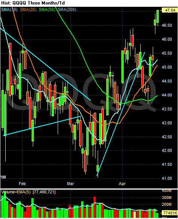Click the Volume+EMA(5) indicator label
Screen dimensions: 178x219
16,192
